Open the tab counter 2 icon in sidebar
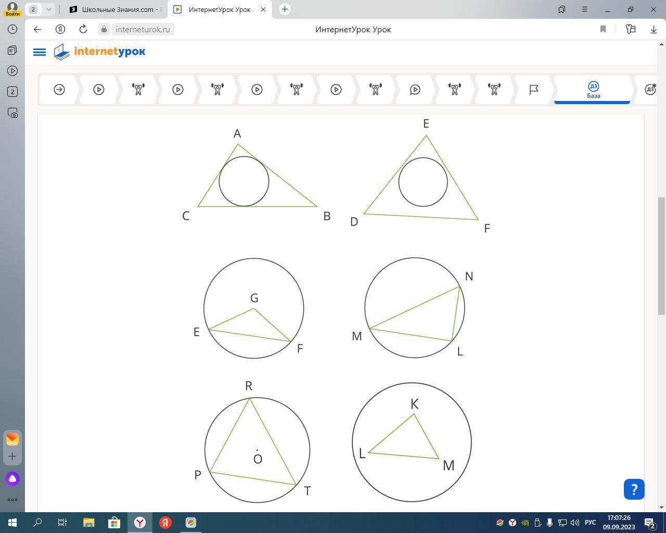 click(x=12, y=92)
